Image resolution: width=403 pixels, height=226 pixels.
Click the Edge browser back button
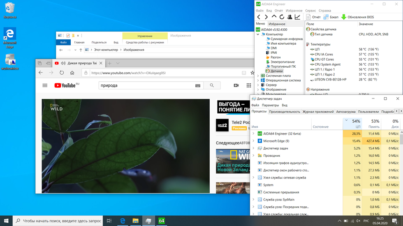click(x=41, y=73)
